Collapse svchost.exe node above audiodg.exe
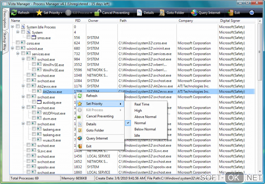The width and height of the screenshot is (265, 184). 23,97
